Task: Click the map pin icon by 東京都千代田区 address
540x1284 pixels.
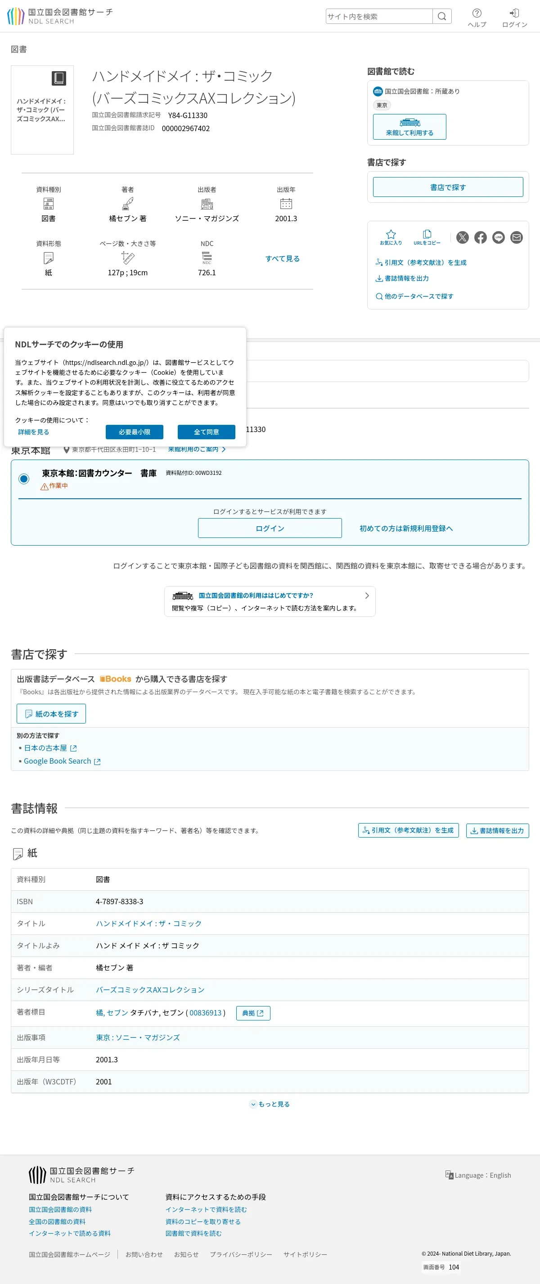Action: [66, 450]
